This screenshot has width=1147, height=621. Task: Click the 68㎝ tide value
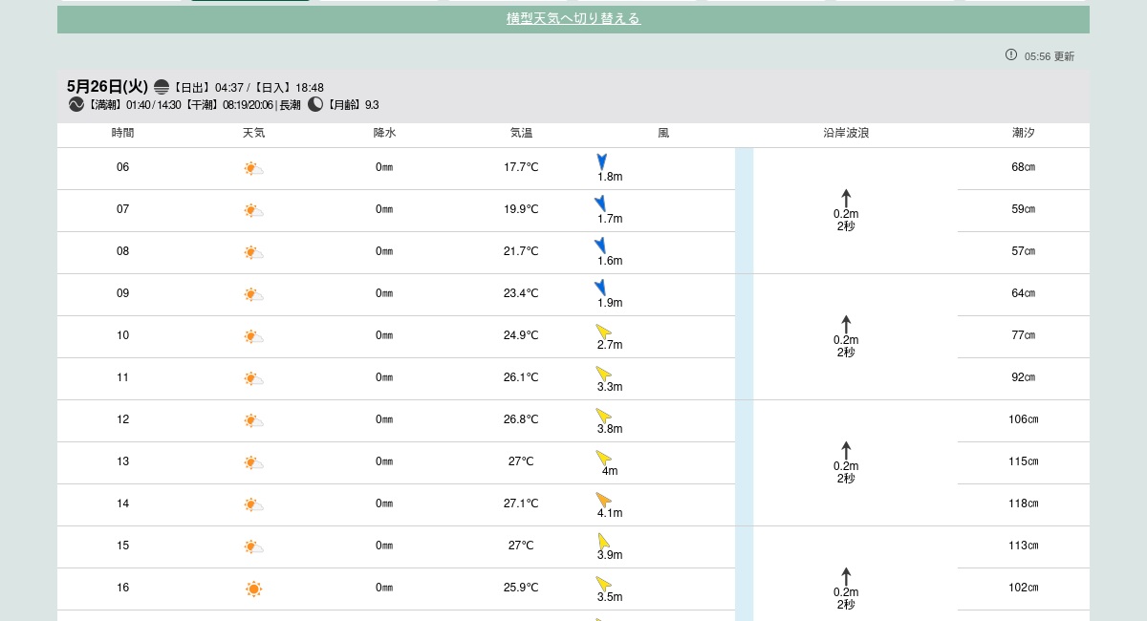pyautogui.click(x=1024, y=167)
